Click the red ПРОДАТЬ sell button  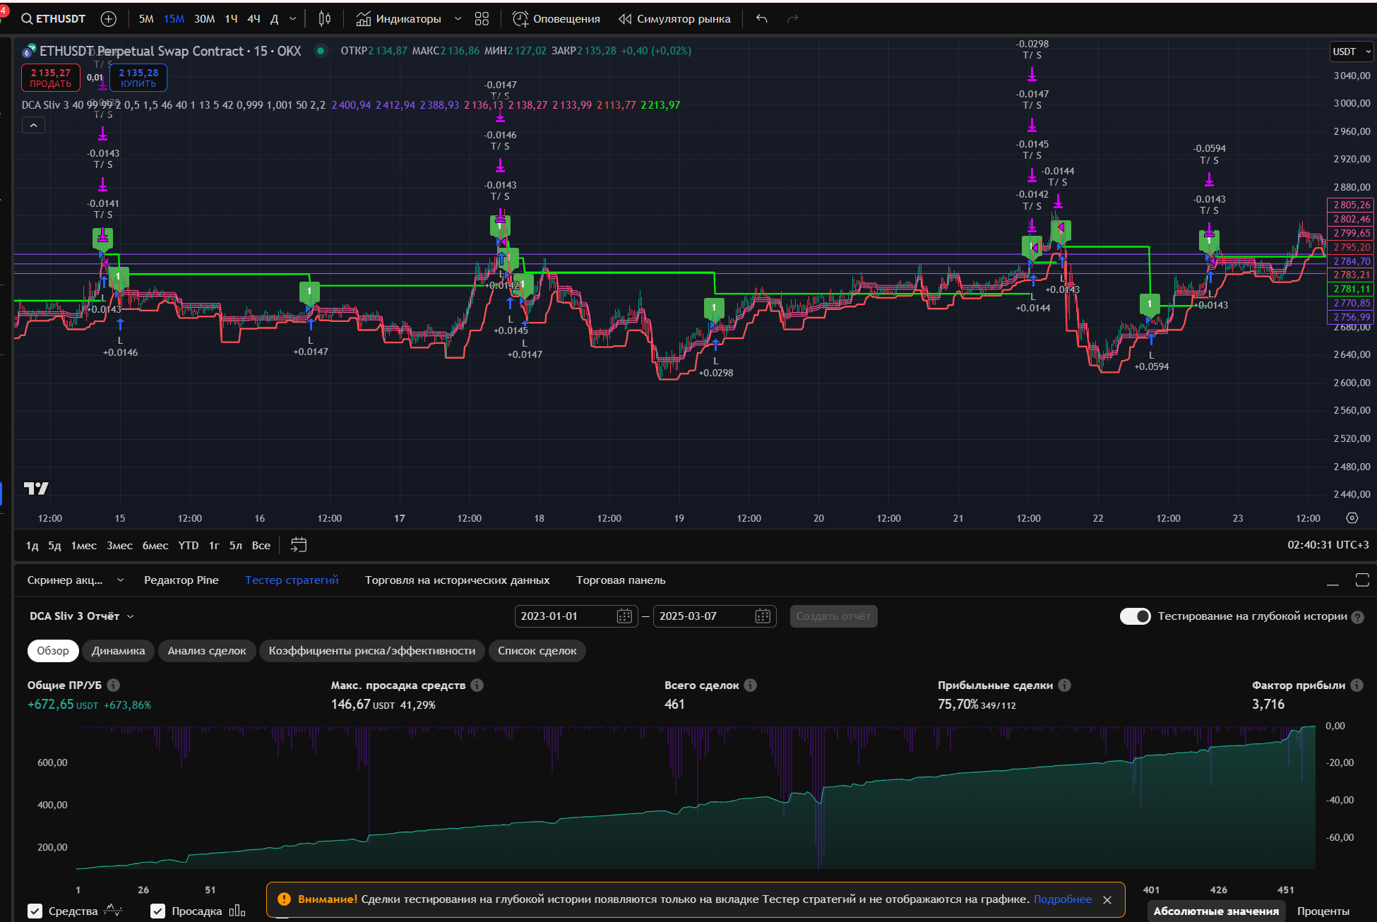[51, 78]
